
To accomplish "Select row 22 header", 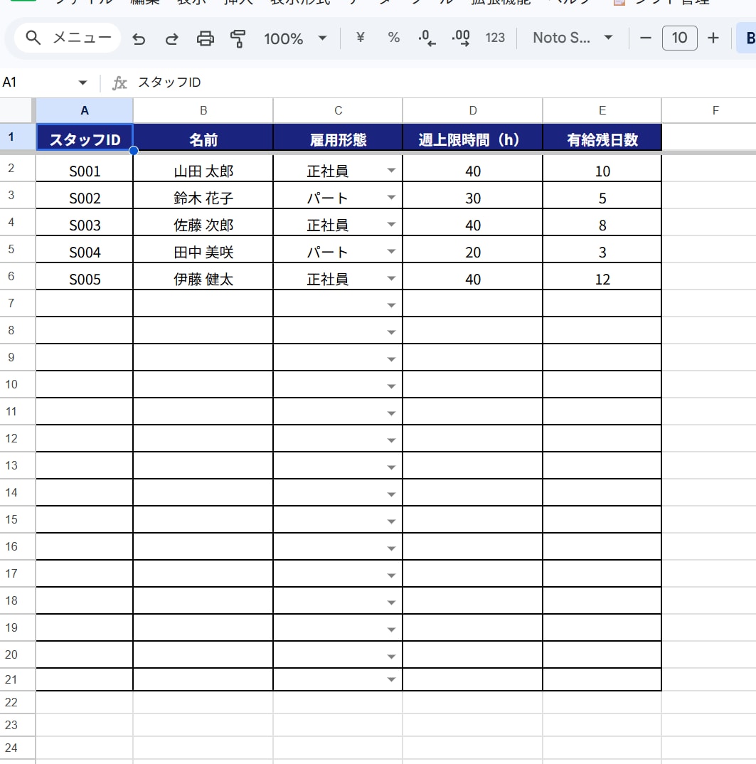I will (x=18, y=702).
